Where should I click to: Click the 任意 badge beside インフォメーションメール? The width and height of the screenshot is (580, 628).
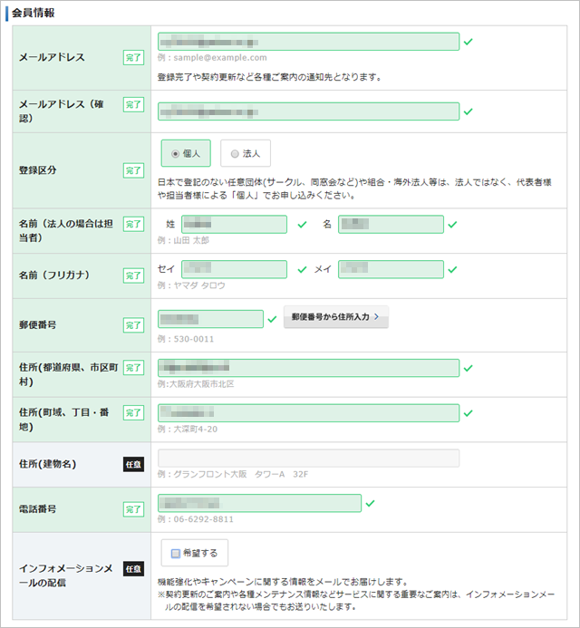click(x=133, y=568)
